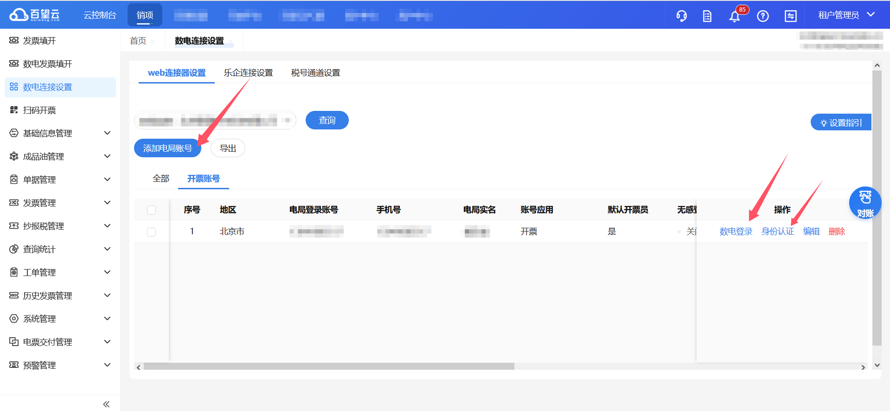Click 数电登录 link for 北京市 row

736,231
